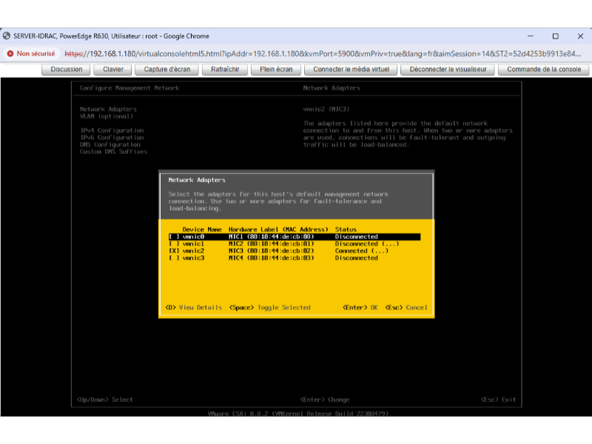Select the DNS Configuration menu entry
Screen dimensions: 592x444
(110, 144)
